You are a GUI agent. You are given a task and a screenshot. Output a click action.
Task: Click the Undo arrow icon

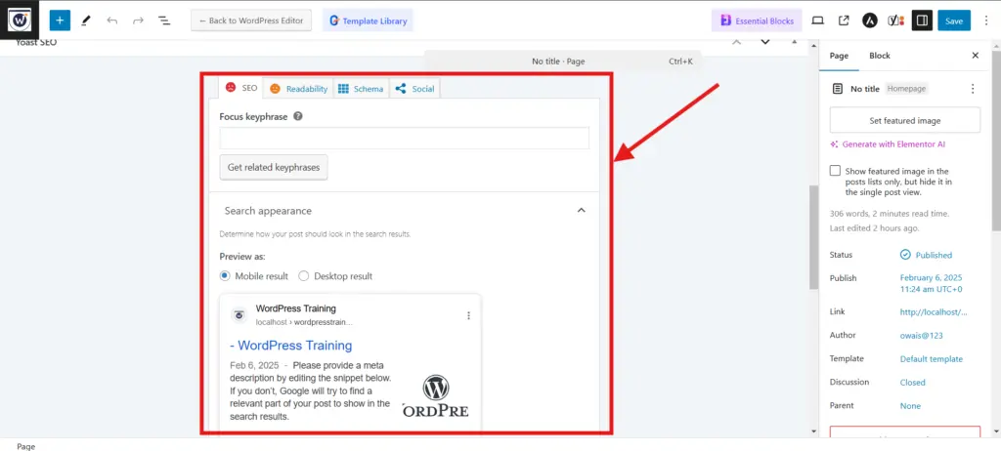(112, 20)
